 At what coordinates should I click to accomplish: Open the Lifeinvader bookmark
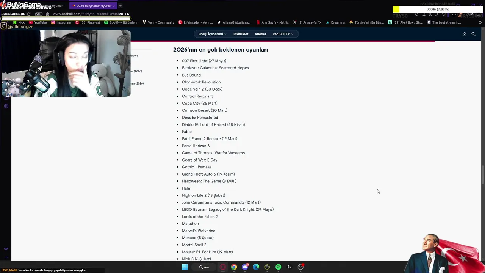(x=196, y=22)
